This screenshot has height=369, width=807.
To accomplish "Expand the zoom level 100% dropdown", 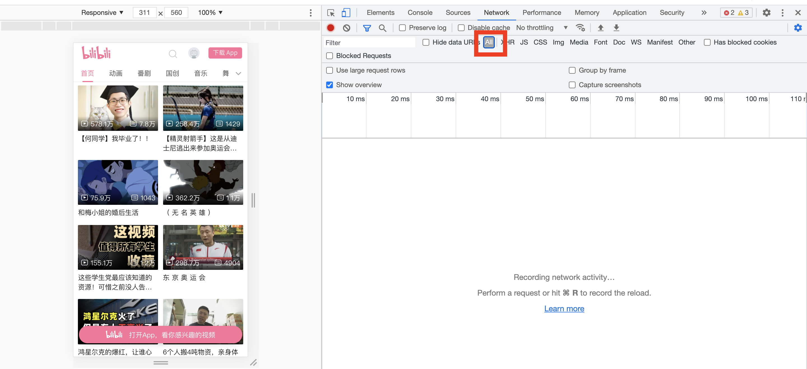I will 210,13.
